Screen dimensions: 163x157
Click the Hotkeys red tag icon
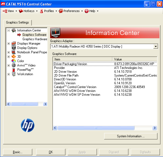click(21, 11)
